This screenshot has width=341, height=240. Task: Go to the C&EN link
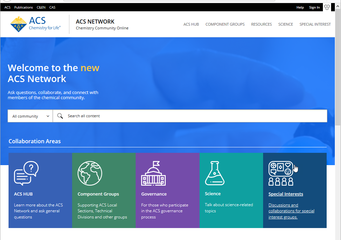(x=41, y=8)
